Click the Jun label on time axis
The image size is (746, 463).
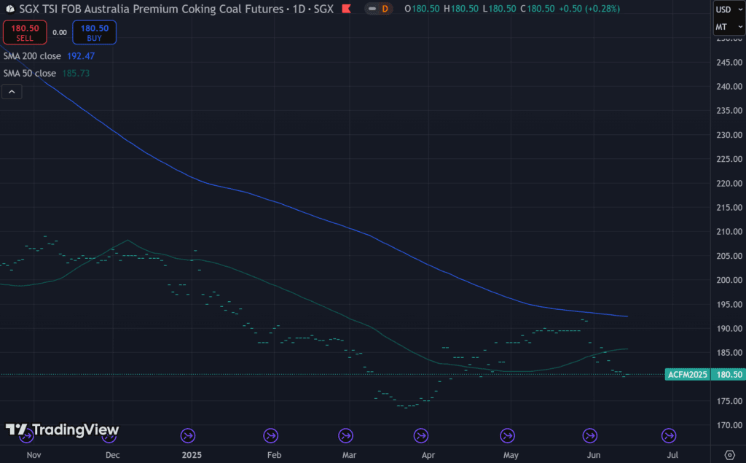(593, 455)
